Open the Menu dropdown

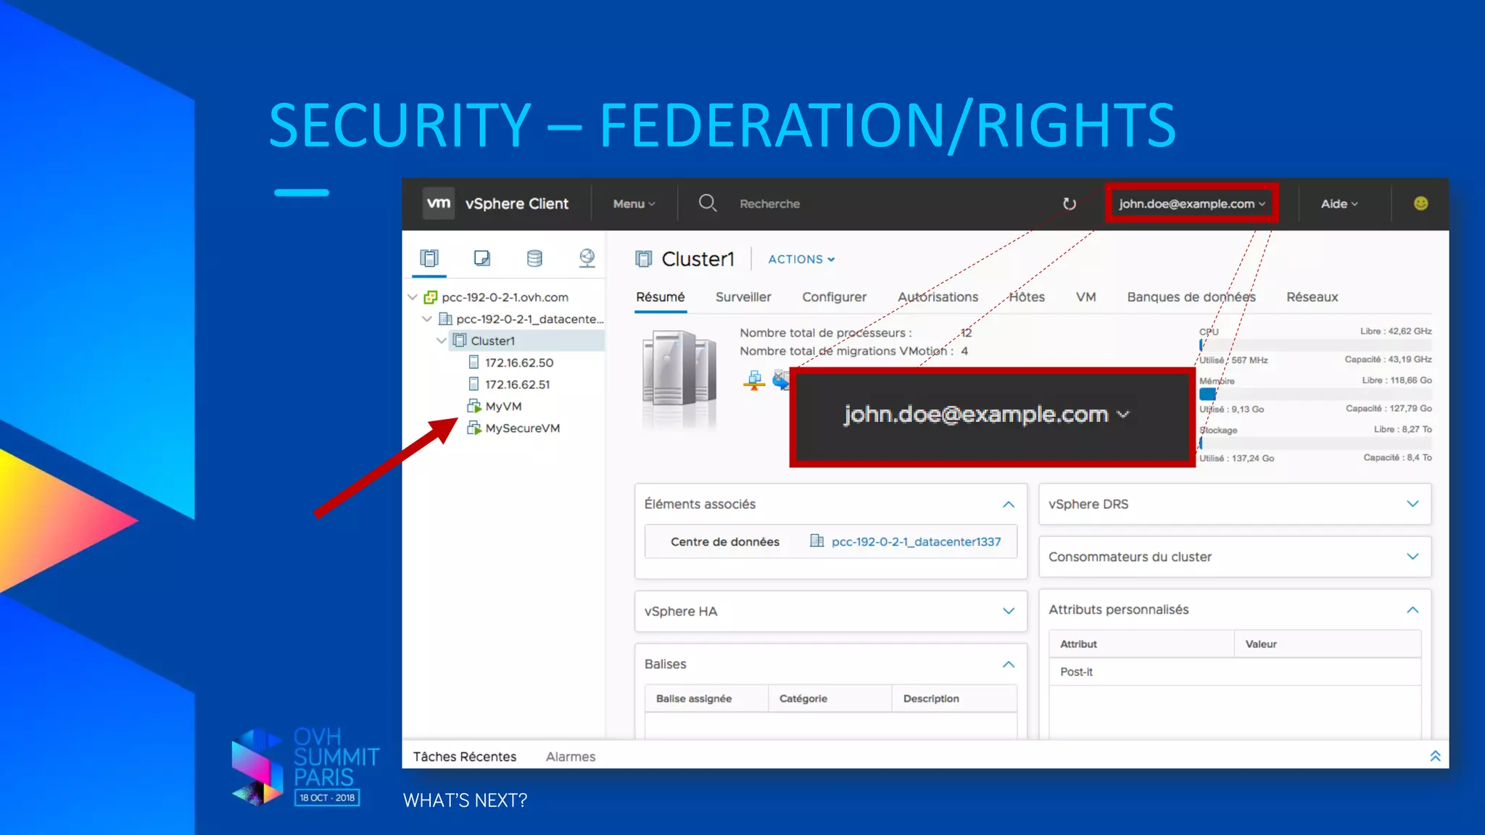pos(634,204)
